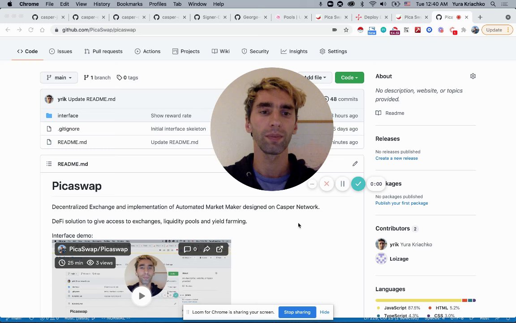Open the Extensions puzzle icon
This screenshot has width=516, height=323.
click(x=464, y=30)
